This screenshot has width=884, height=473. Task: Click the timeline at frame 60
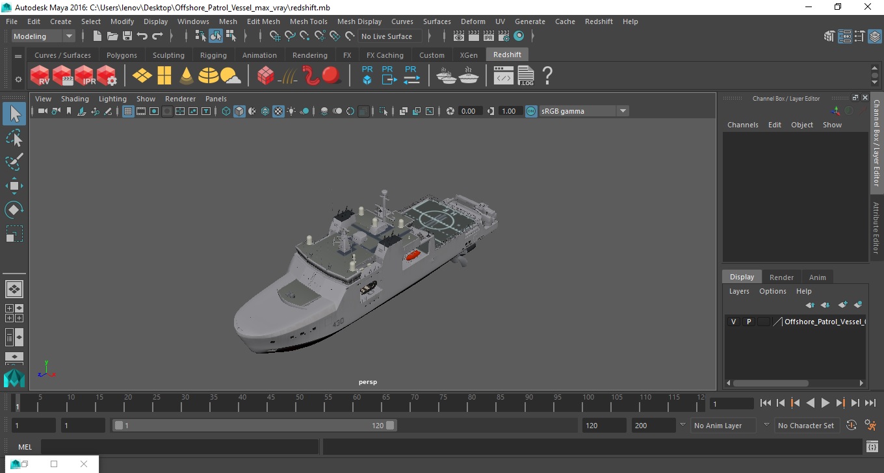click(357, 403)
